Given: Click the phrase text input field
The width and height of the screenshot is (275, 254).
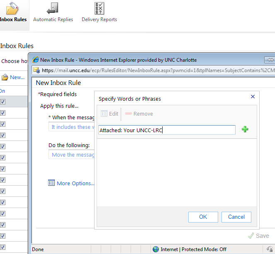Looking at the screenshot, I should (167, 130).
